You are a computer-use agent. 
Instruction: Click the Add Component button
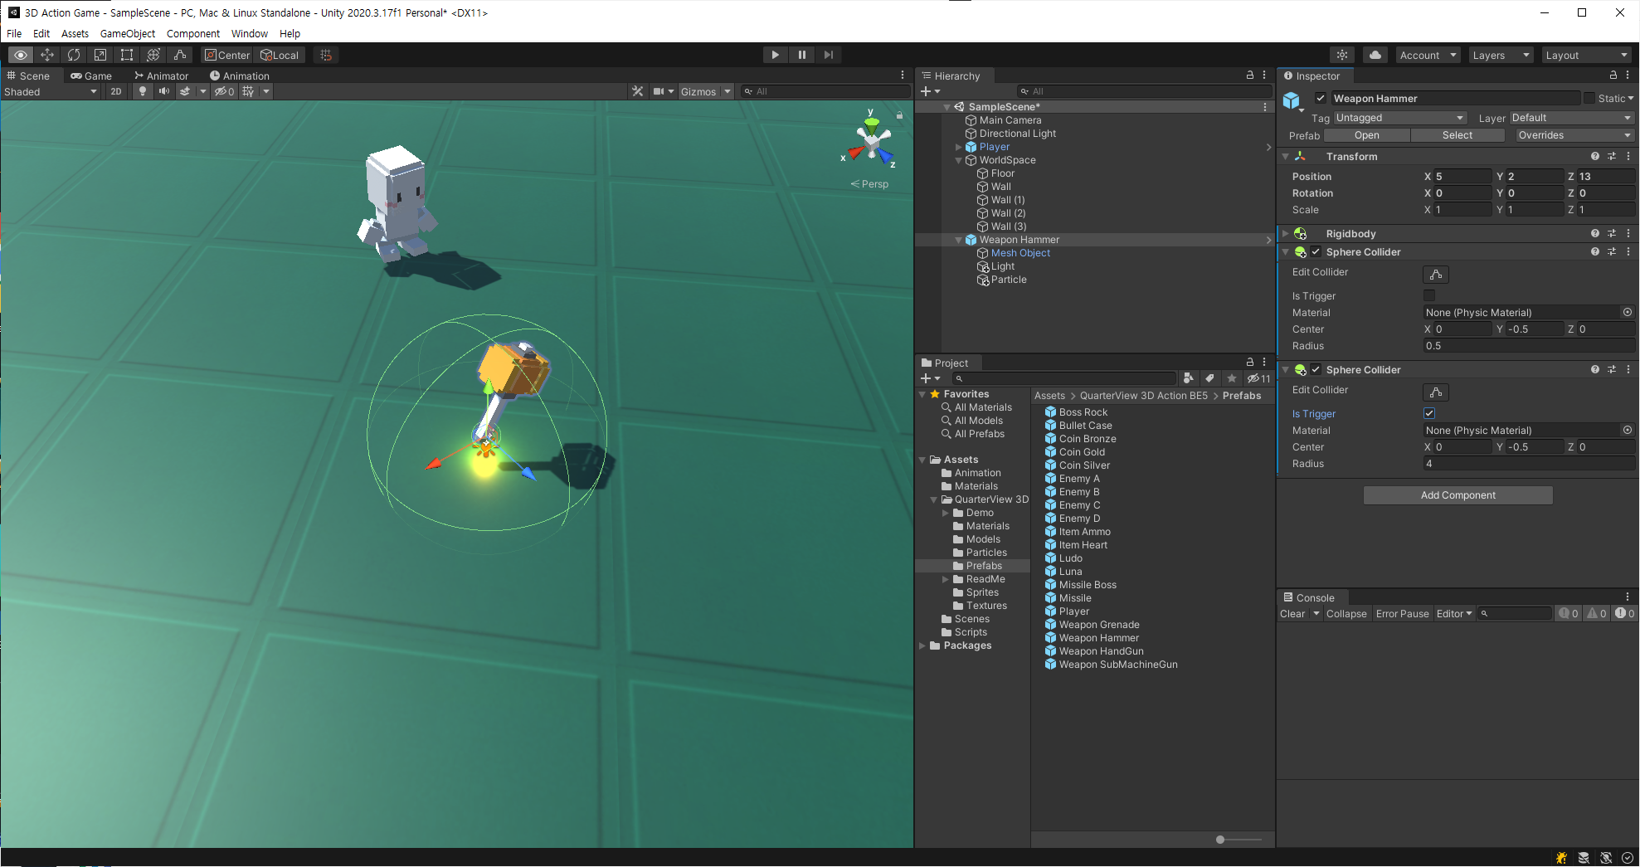pyautogui.click(x=1458, y=495)
